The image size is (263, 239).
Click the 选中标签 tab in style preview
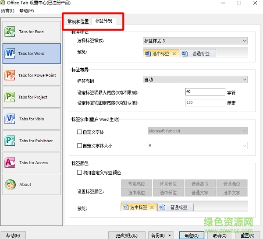[x=161, y=53]
